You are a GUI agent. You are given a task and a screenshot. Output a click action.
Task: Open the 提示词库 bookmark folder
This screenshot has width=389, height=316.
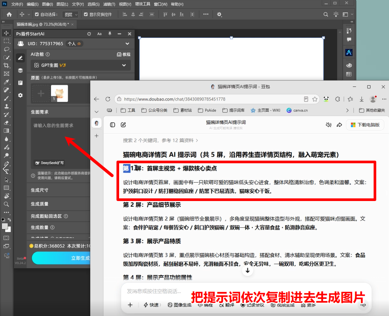pyautogui.click(x=233, y=111)
